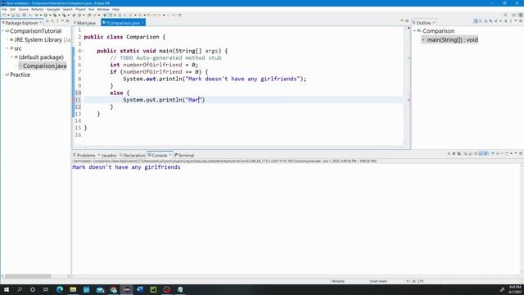524x295 pixels.
Task: Expand the Practice project node
Action: 3,75
